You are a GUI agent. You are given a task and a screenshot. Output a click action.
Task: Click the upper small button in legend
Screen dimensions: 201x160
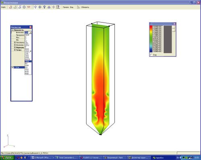(x=174, y=27)
